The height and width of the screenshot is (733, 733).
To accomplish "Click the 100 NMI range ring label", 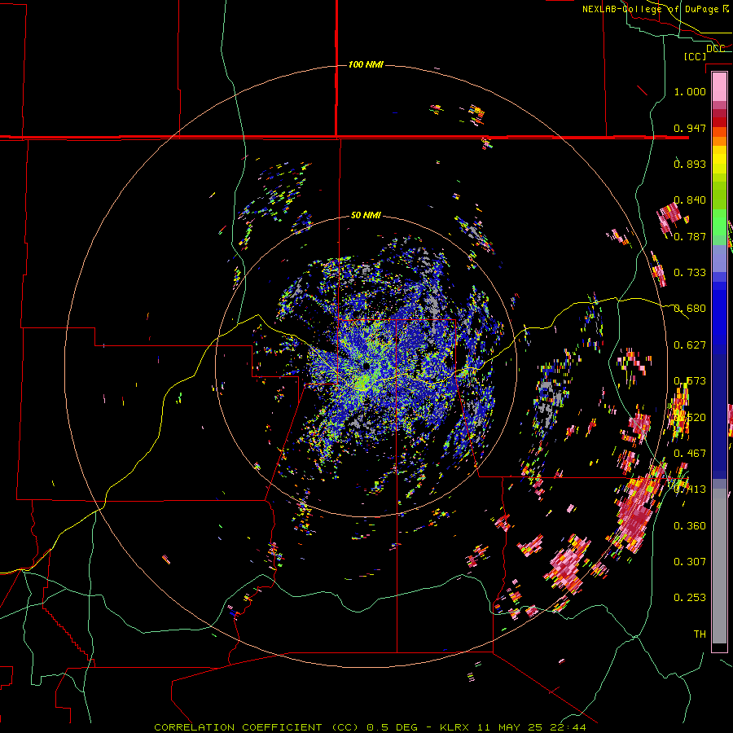I will (x=366, y=64).
